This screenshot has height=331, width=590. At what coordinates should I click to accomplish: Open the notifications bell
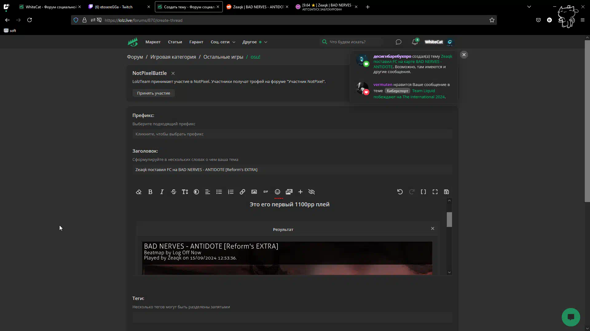(415, 42)
